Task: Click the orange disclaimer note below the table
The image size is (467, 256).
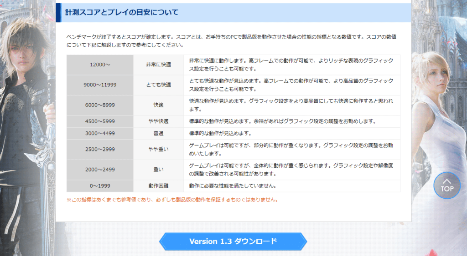Action: (x=172, y=200)
